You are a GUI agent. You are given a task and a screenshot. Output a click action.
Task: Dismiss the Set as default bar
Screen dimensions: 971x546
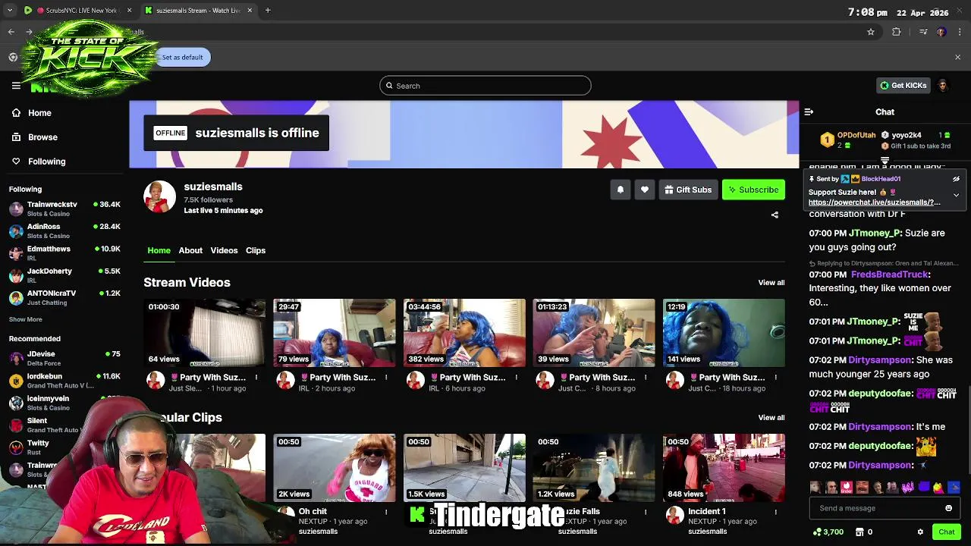pyautogui.click(x=957, y=57)
